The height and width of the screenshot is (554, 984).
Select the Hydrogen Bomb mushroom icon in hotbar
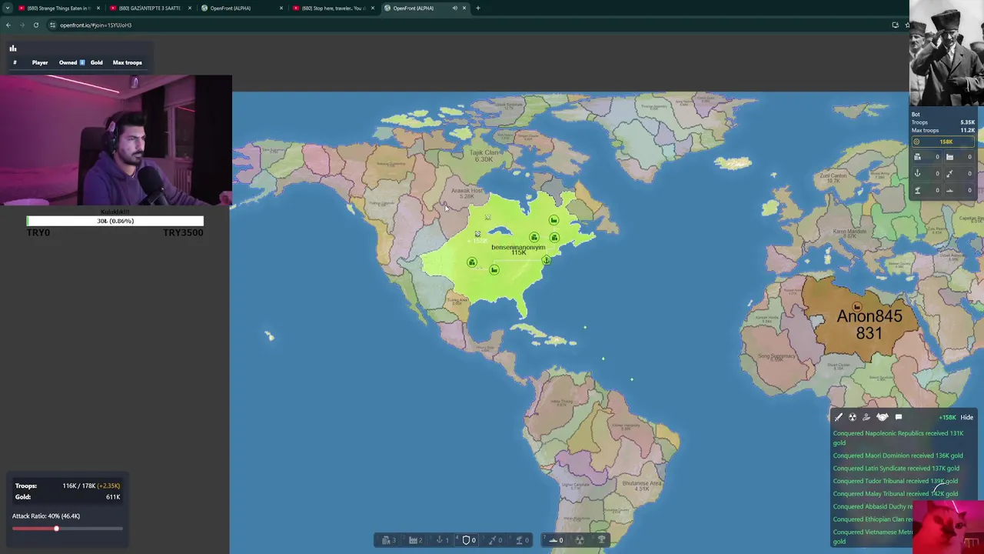(602, 540)
